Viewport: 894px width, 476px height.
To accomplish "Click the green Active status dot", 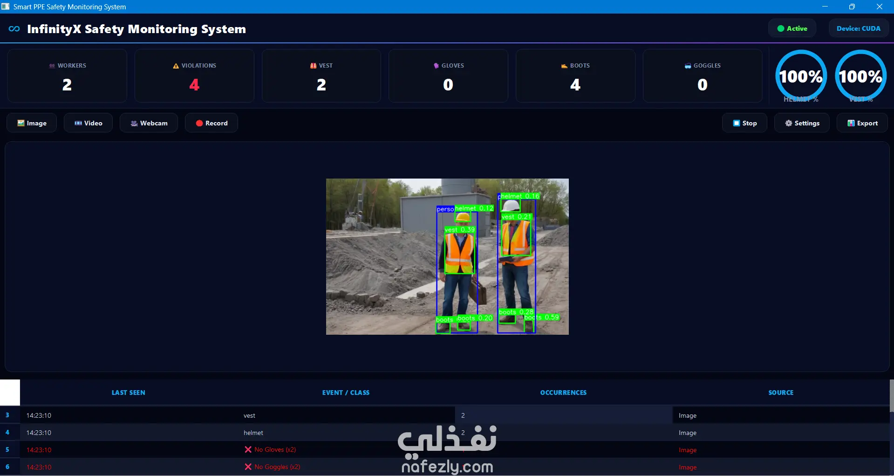I will click(781, 28).
